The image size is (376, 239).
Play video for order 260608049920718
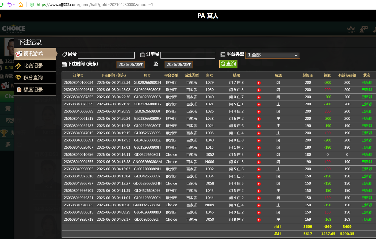259,220
